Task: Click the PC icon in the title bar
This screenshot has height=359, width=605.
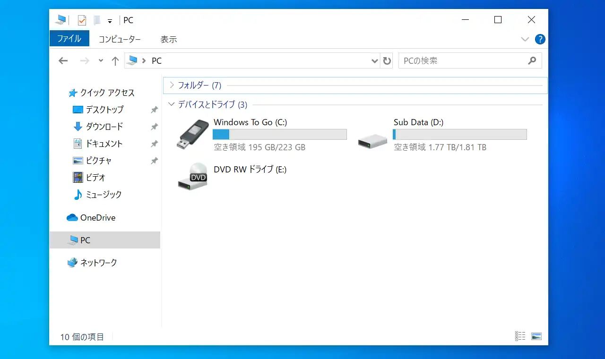Action: [x=61, y=20]
